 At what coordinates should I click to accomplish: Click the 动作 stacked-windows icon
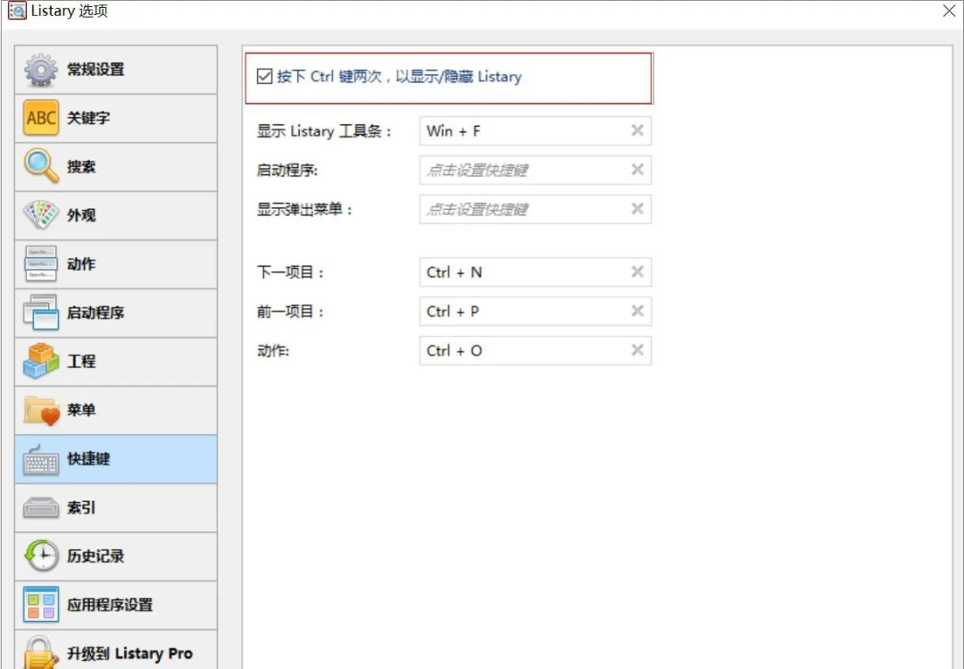coord(39,263)
